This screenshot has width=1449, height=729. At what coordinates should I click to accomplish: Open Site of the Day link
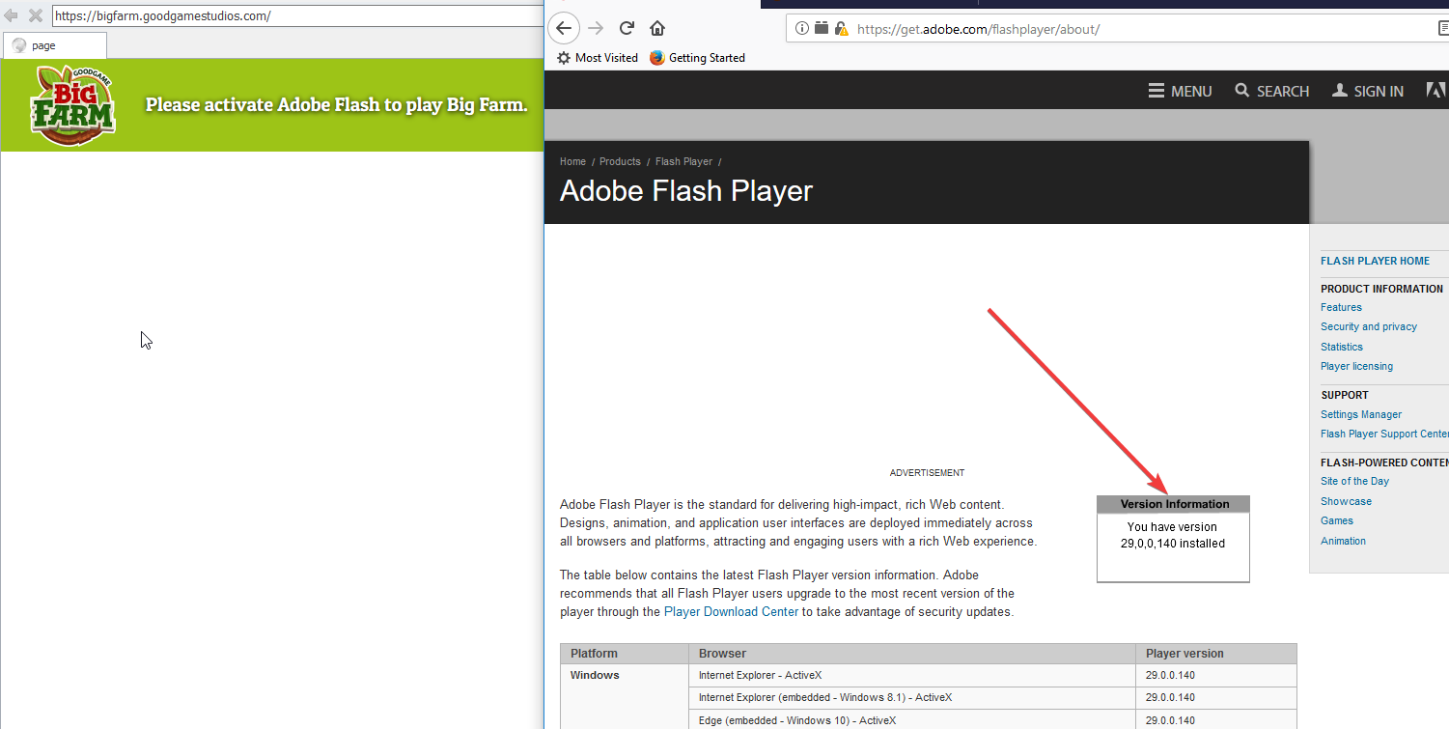click(x=1354, y=481)
